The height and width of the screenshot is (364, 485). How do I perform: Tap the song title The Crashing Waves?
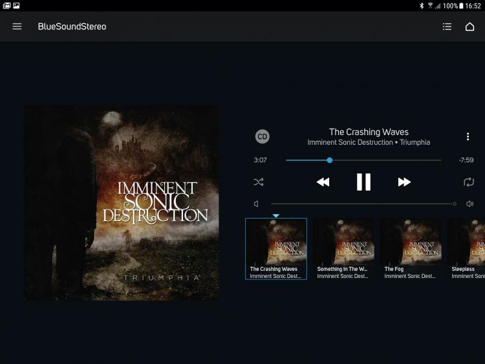tap(369, 132)
